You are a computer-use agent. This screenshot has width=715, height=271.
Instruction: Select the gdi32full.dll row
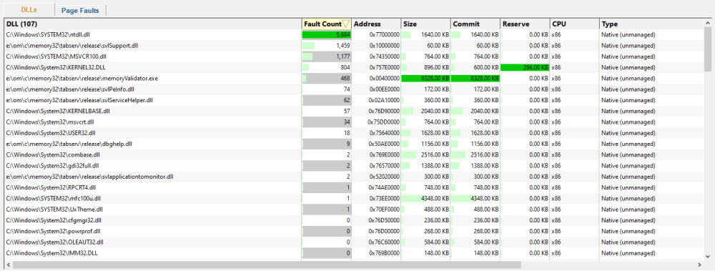coord(355,166)
